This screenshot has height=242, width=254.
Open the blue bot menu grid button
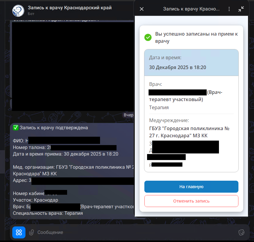(x=19, y=232)
